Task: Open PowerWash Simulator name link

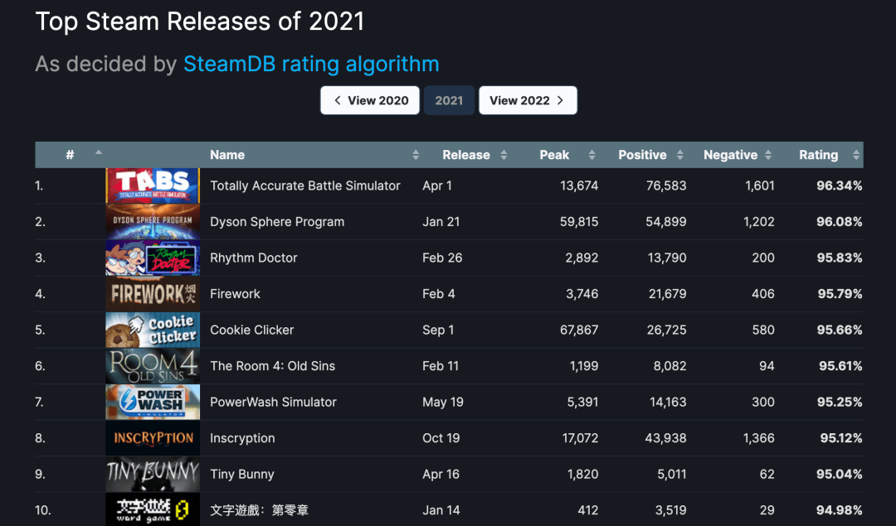Action: click(x=273, y=402)
